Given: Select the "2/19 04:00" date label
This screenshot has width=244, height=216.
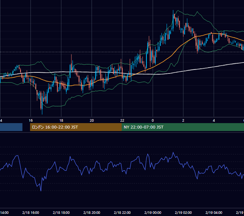Looking at the screenshot, I should [213, 212].
